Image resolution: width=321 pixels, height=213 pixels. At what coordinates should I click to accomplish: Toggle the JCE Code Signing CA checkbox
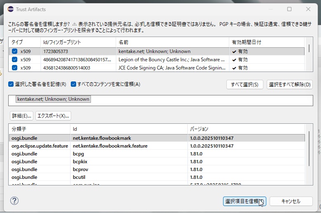tap(15, 68)
